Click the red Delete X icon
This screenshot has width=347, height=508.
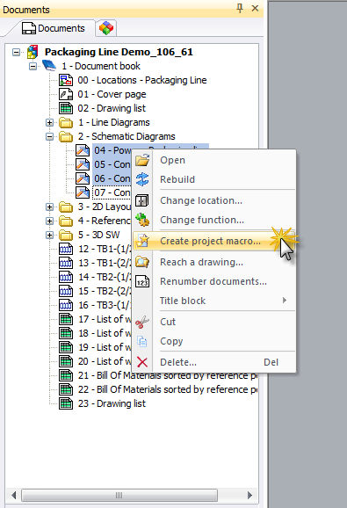pyautogui.click(x=142, y=362)
